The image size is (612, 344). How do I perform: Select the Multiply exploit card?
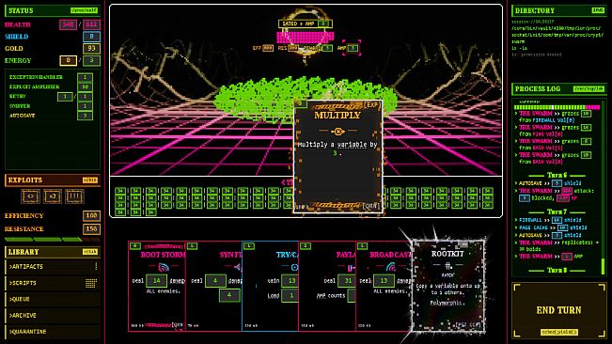(x=338, y=157)
